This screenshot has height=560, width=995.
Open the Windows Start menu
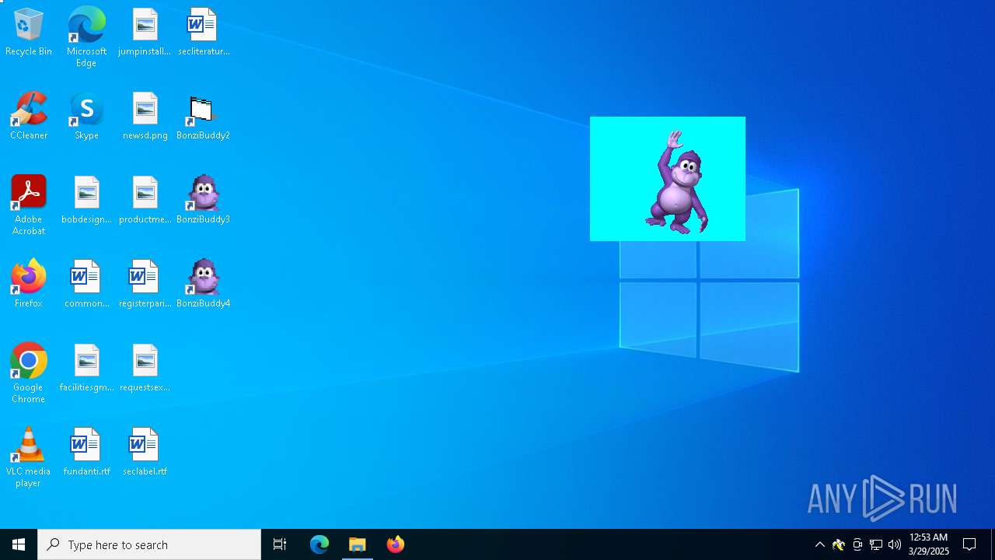click(19, 544)
